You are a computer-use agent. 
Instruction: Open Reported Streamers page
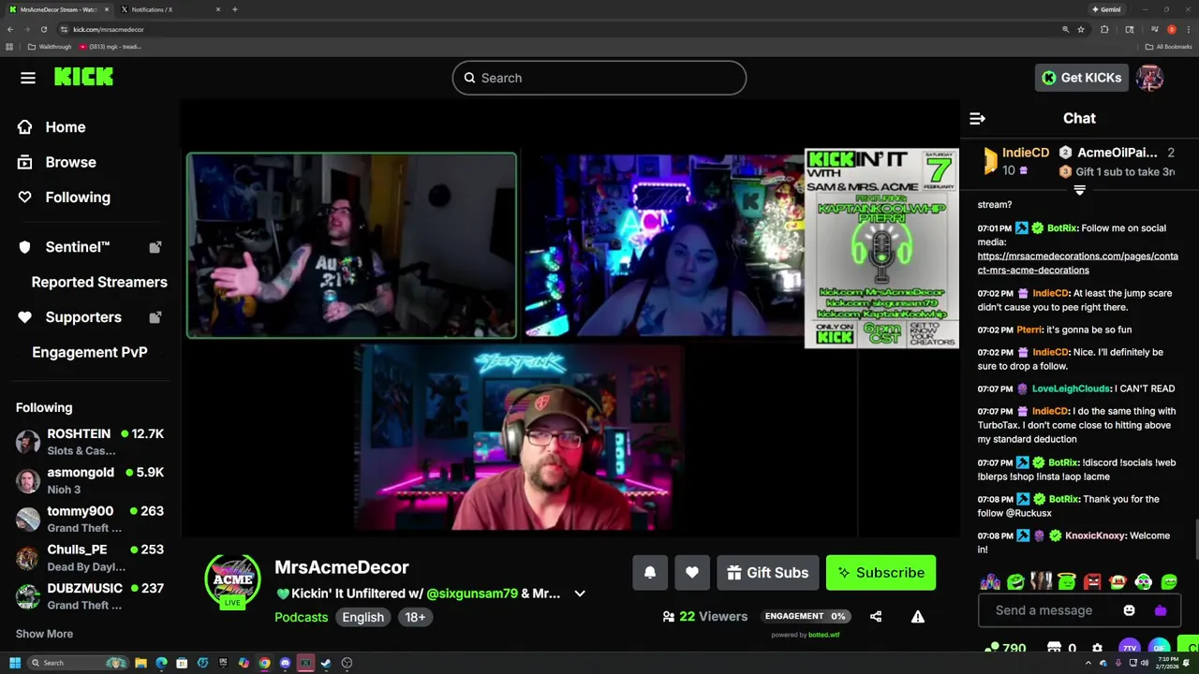99,282
